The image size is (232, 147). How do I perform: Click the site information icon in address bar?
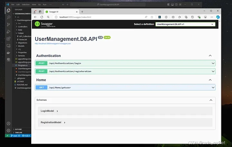click(x=56, y=17)
